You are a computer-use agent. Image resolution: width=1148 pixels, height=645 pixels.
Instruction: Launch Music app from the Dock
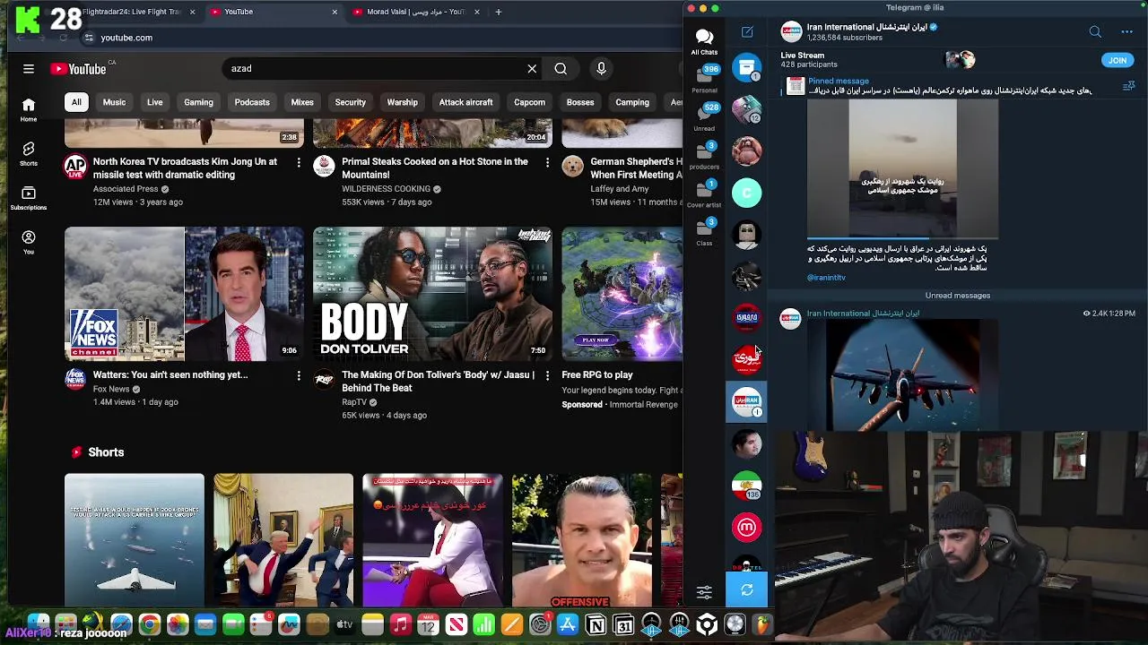coord(401,624)
